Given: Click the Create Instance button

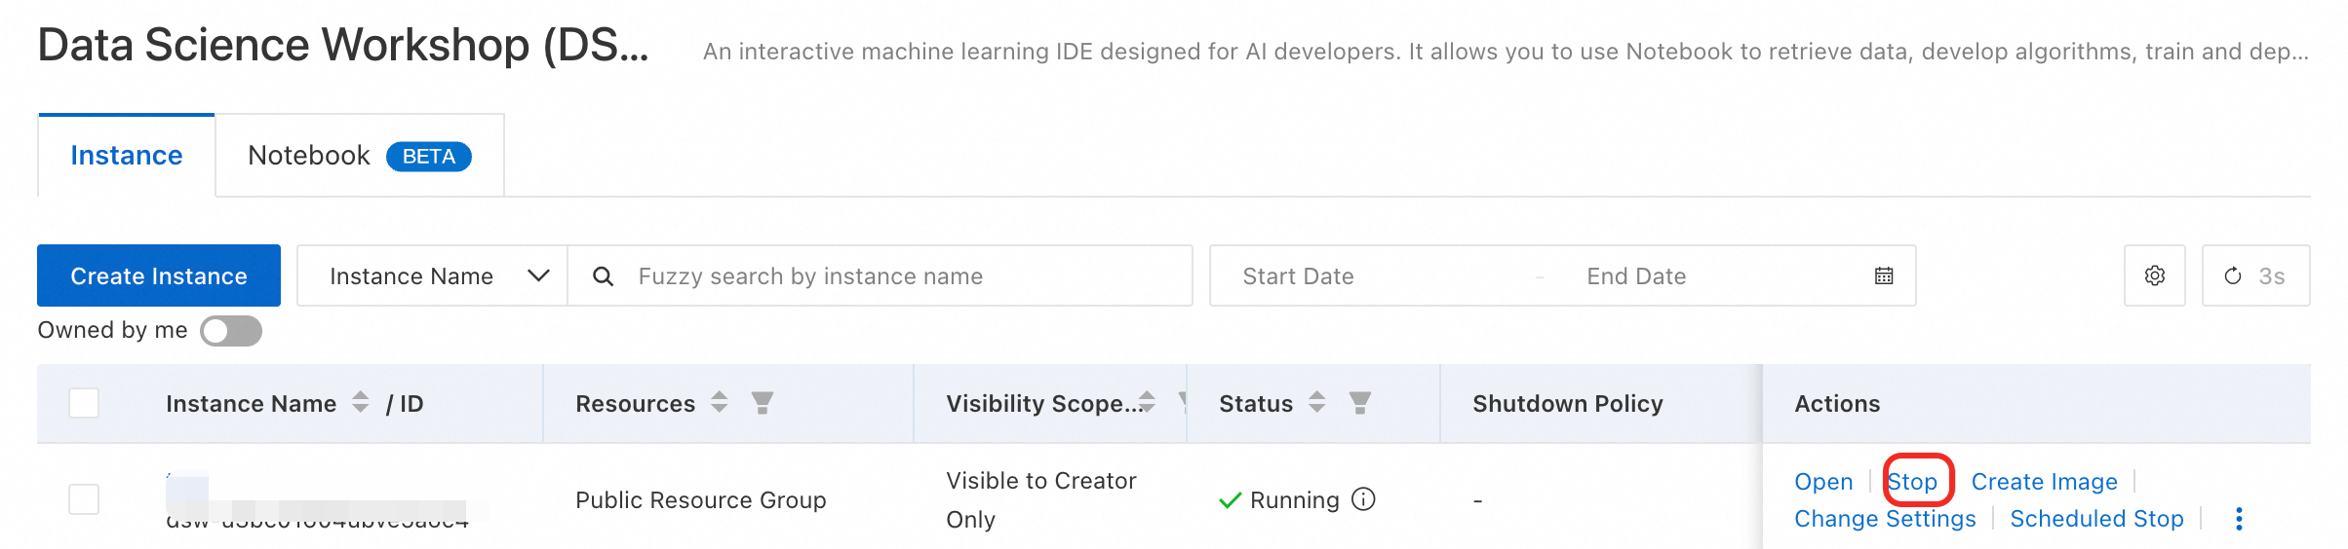Looking at the screenshot, I should coord(159,276).
